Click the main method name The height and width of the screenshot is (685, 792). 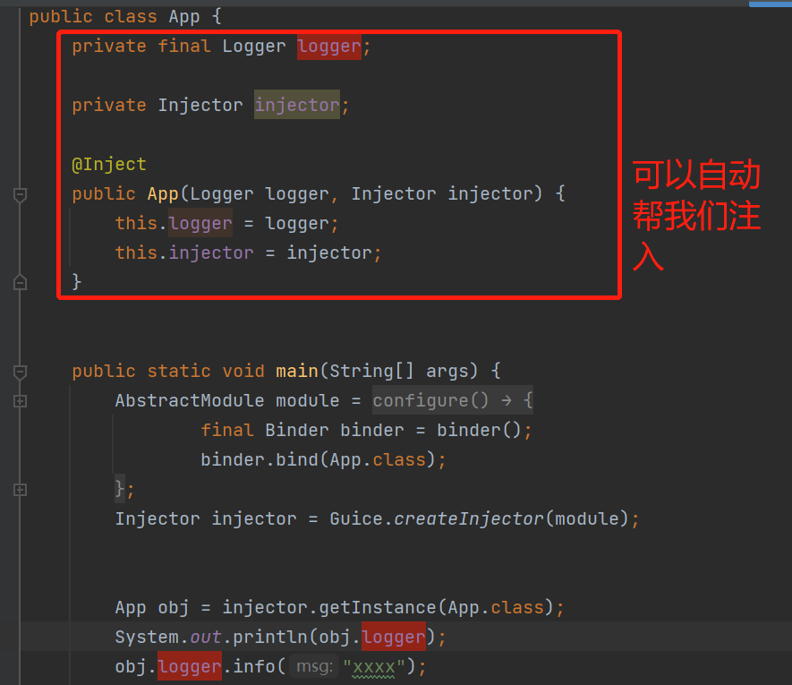(296, 371)
